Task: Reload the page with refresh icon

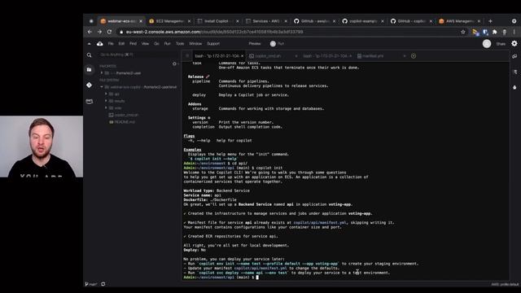Action: pyautogui.click(x=109, y=32)
